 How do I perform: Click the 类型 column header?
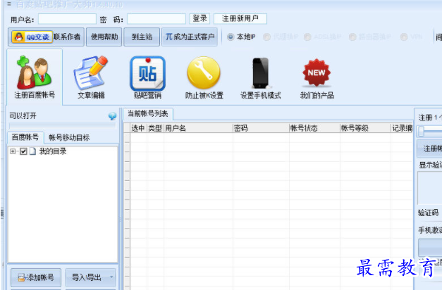tap(155, 128)
